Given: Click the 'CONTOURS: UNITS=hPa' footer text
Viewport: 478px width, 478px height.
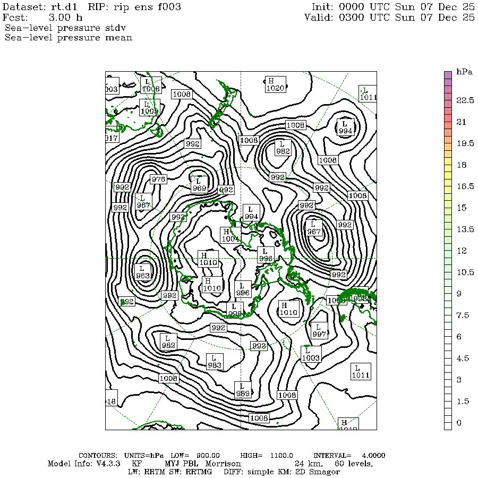Looking at the screenshot, I should [121, 456].
